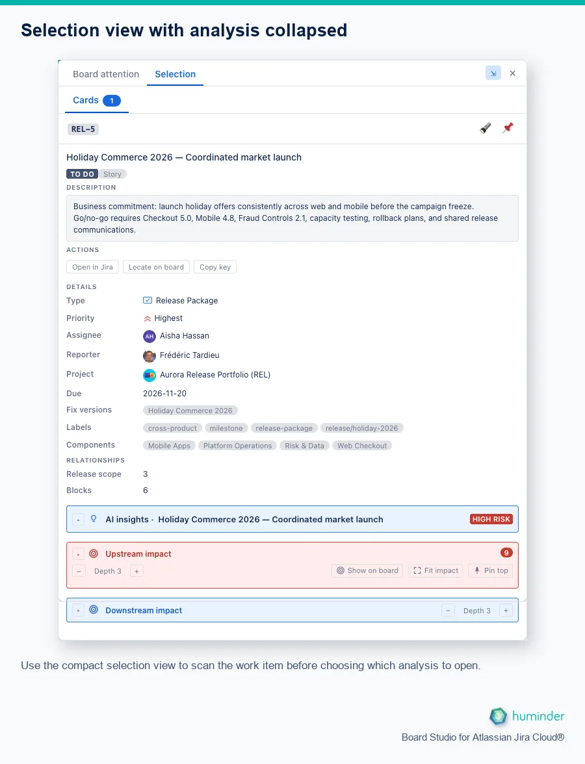Click the Copy key button
This screenshot has height=764, width=585.
point(215,267)
